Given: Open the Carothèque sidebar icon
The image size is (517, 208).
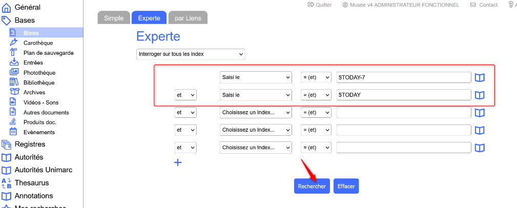Looking at the screenshot, I should [14, 43].
